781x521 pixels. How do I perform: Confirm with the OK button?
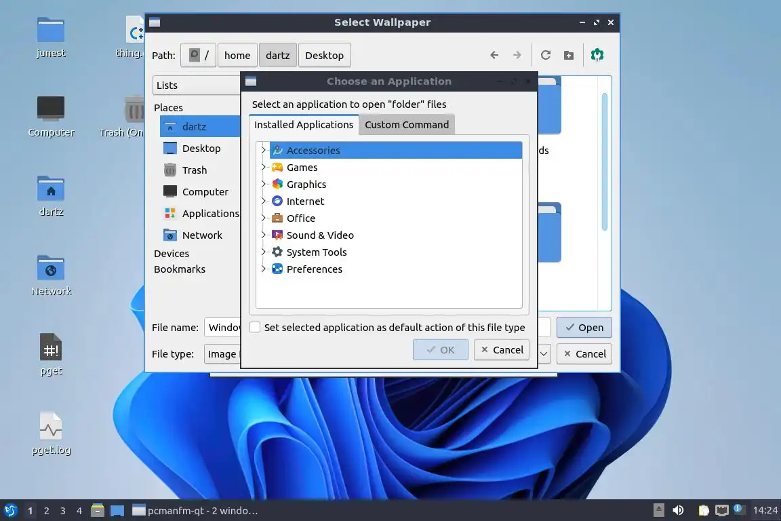(440, 349)
